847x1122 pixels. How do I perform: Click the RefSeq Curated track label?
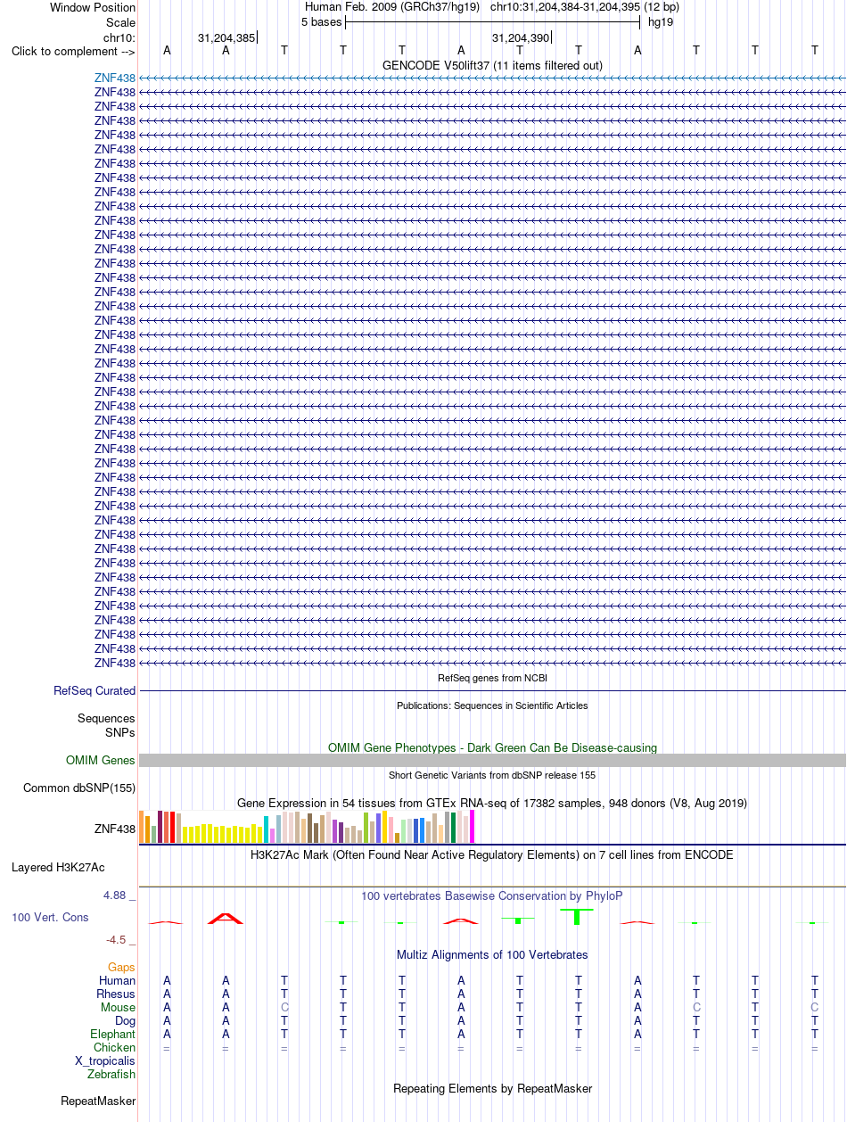point(95,690)
